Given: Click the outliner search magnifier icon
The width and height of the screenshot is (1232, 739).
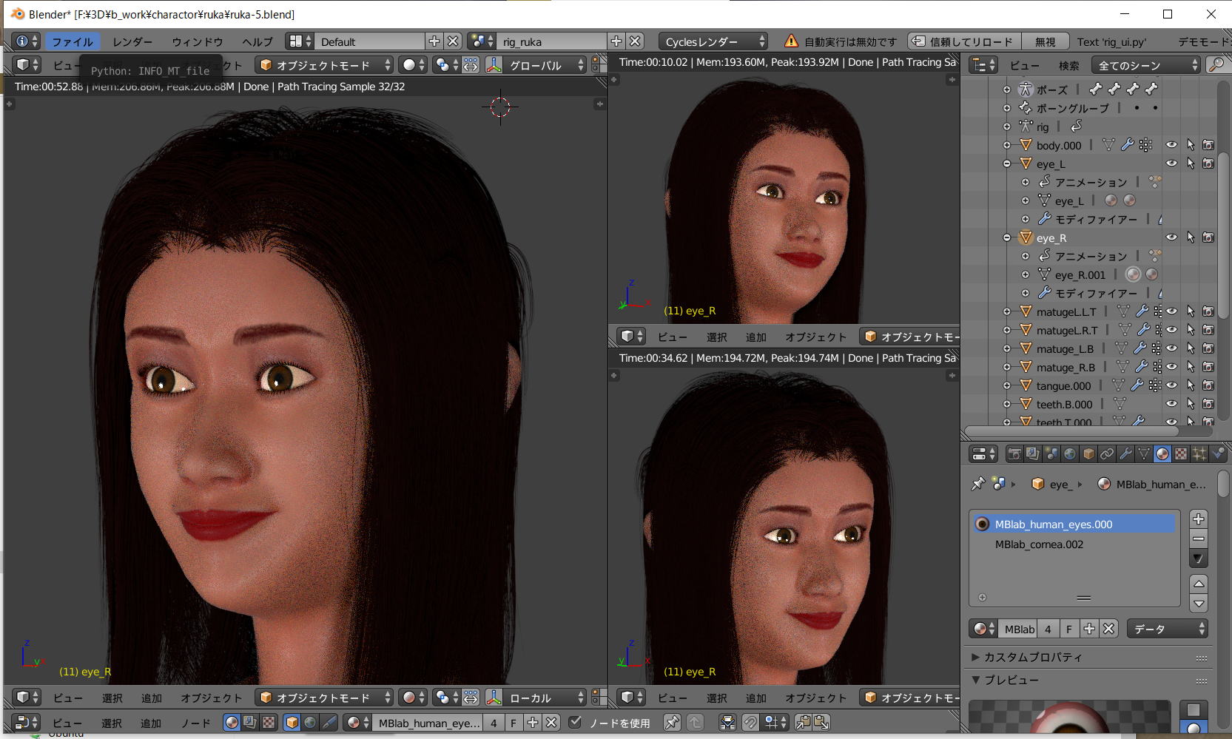Looking at the screenshot, I should (x=1216, y=65).
